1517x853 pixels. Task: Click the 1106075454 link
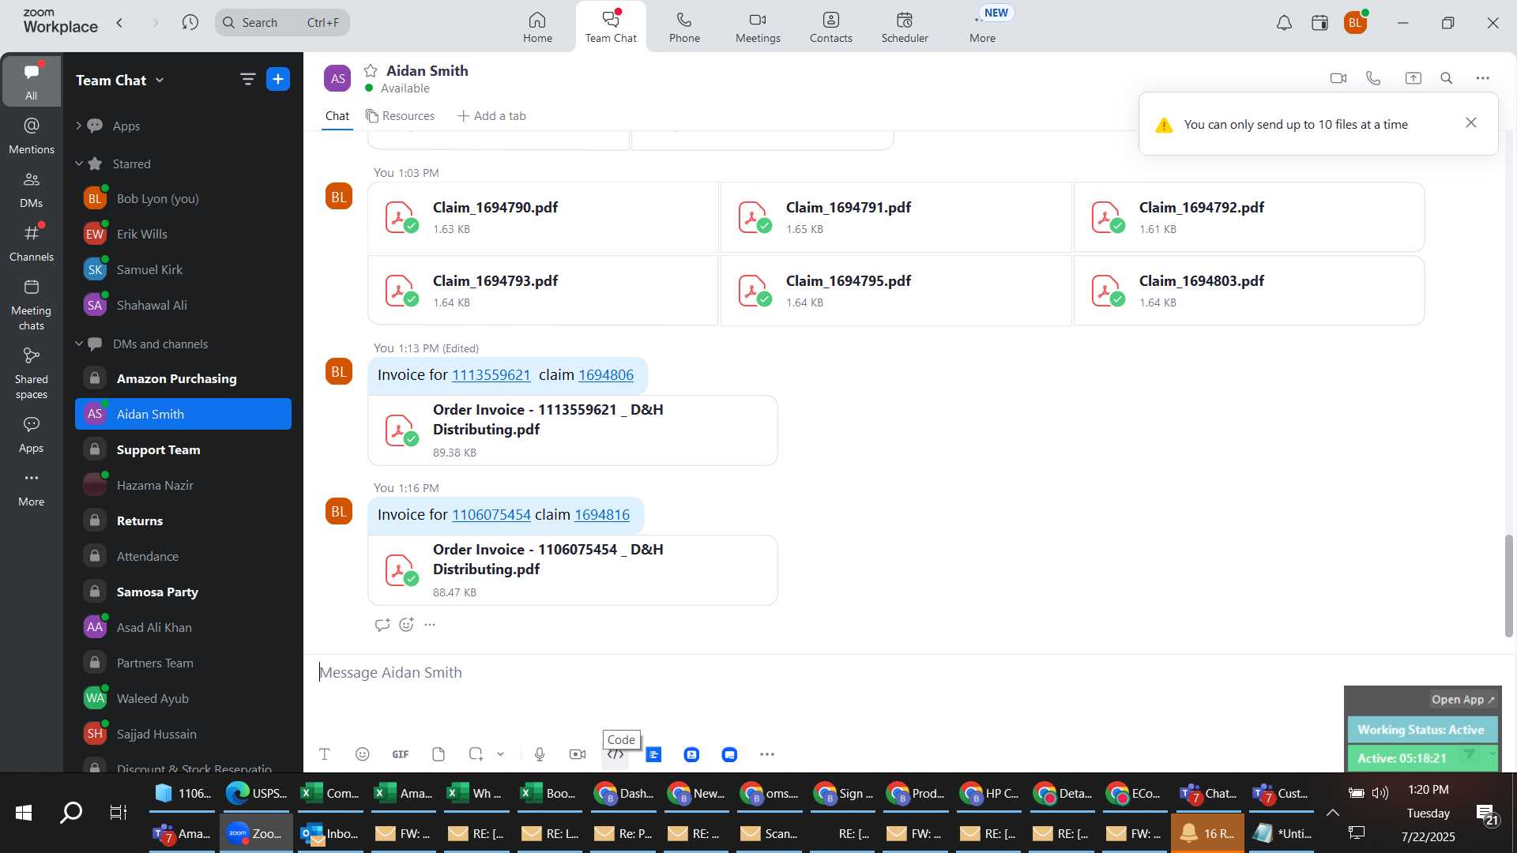(491, 514)
